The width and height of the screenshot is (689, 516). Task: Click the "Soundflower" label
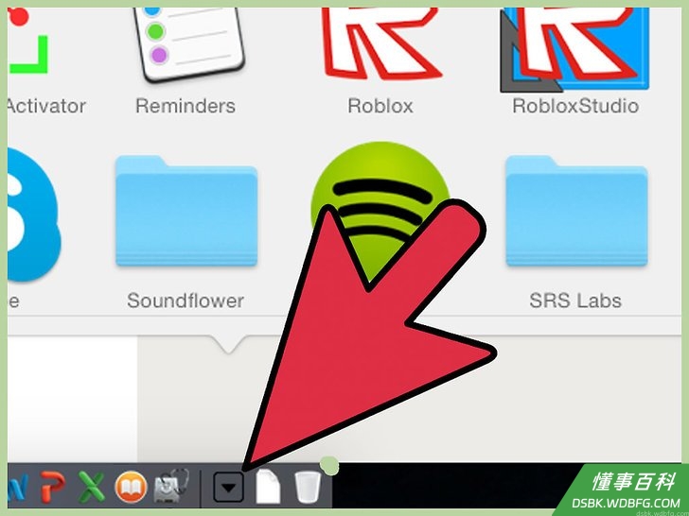[x=185, y=301]
